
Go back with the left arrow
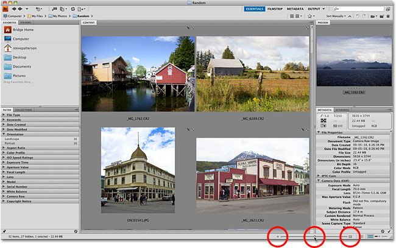14,9
